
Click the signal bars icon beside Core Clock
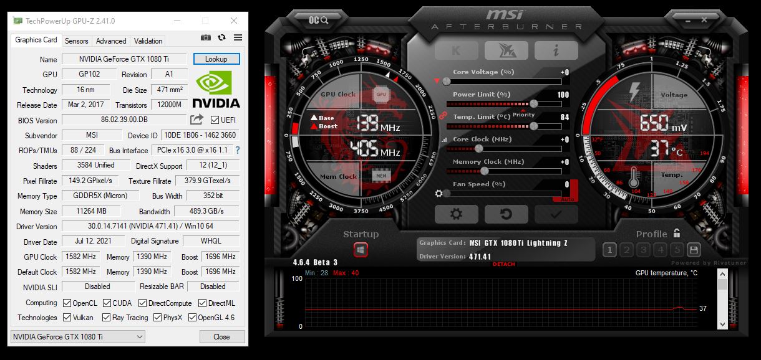tap(444, 140)
